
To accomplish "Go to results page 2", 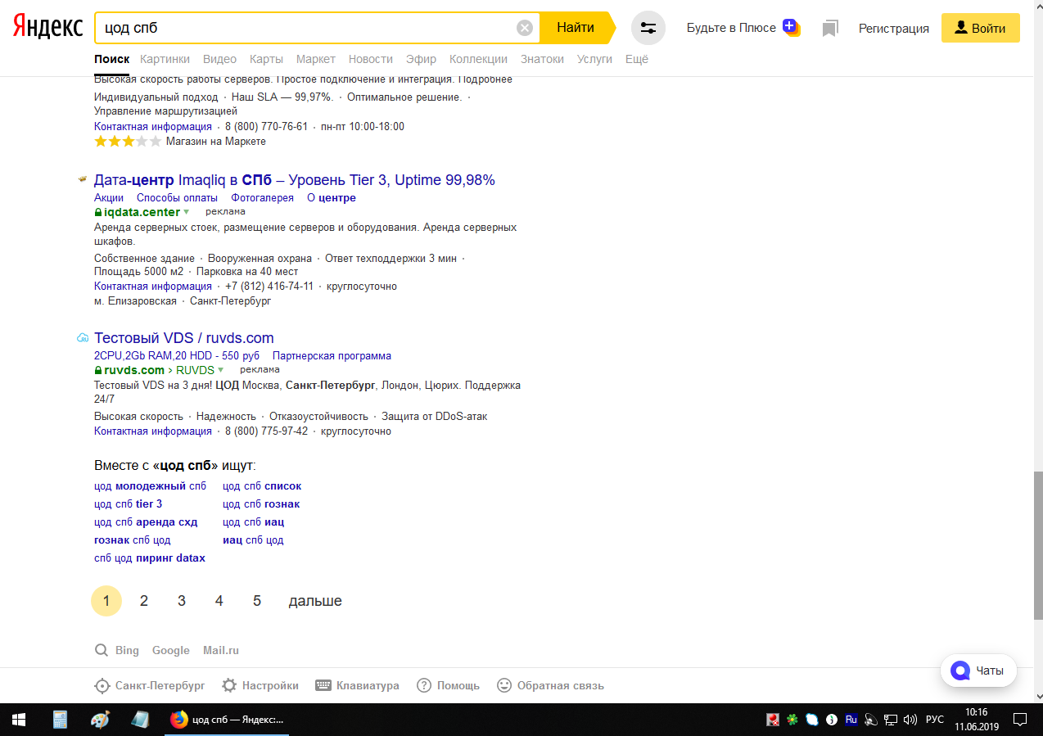I will 144,601.
